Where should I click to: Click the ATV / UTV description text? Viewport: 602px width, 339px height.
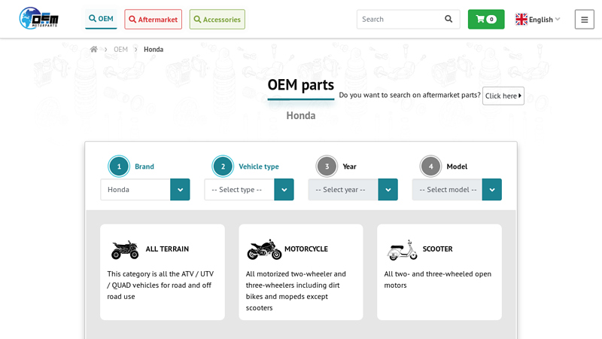pyautogui.click(x=160, y=286)
